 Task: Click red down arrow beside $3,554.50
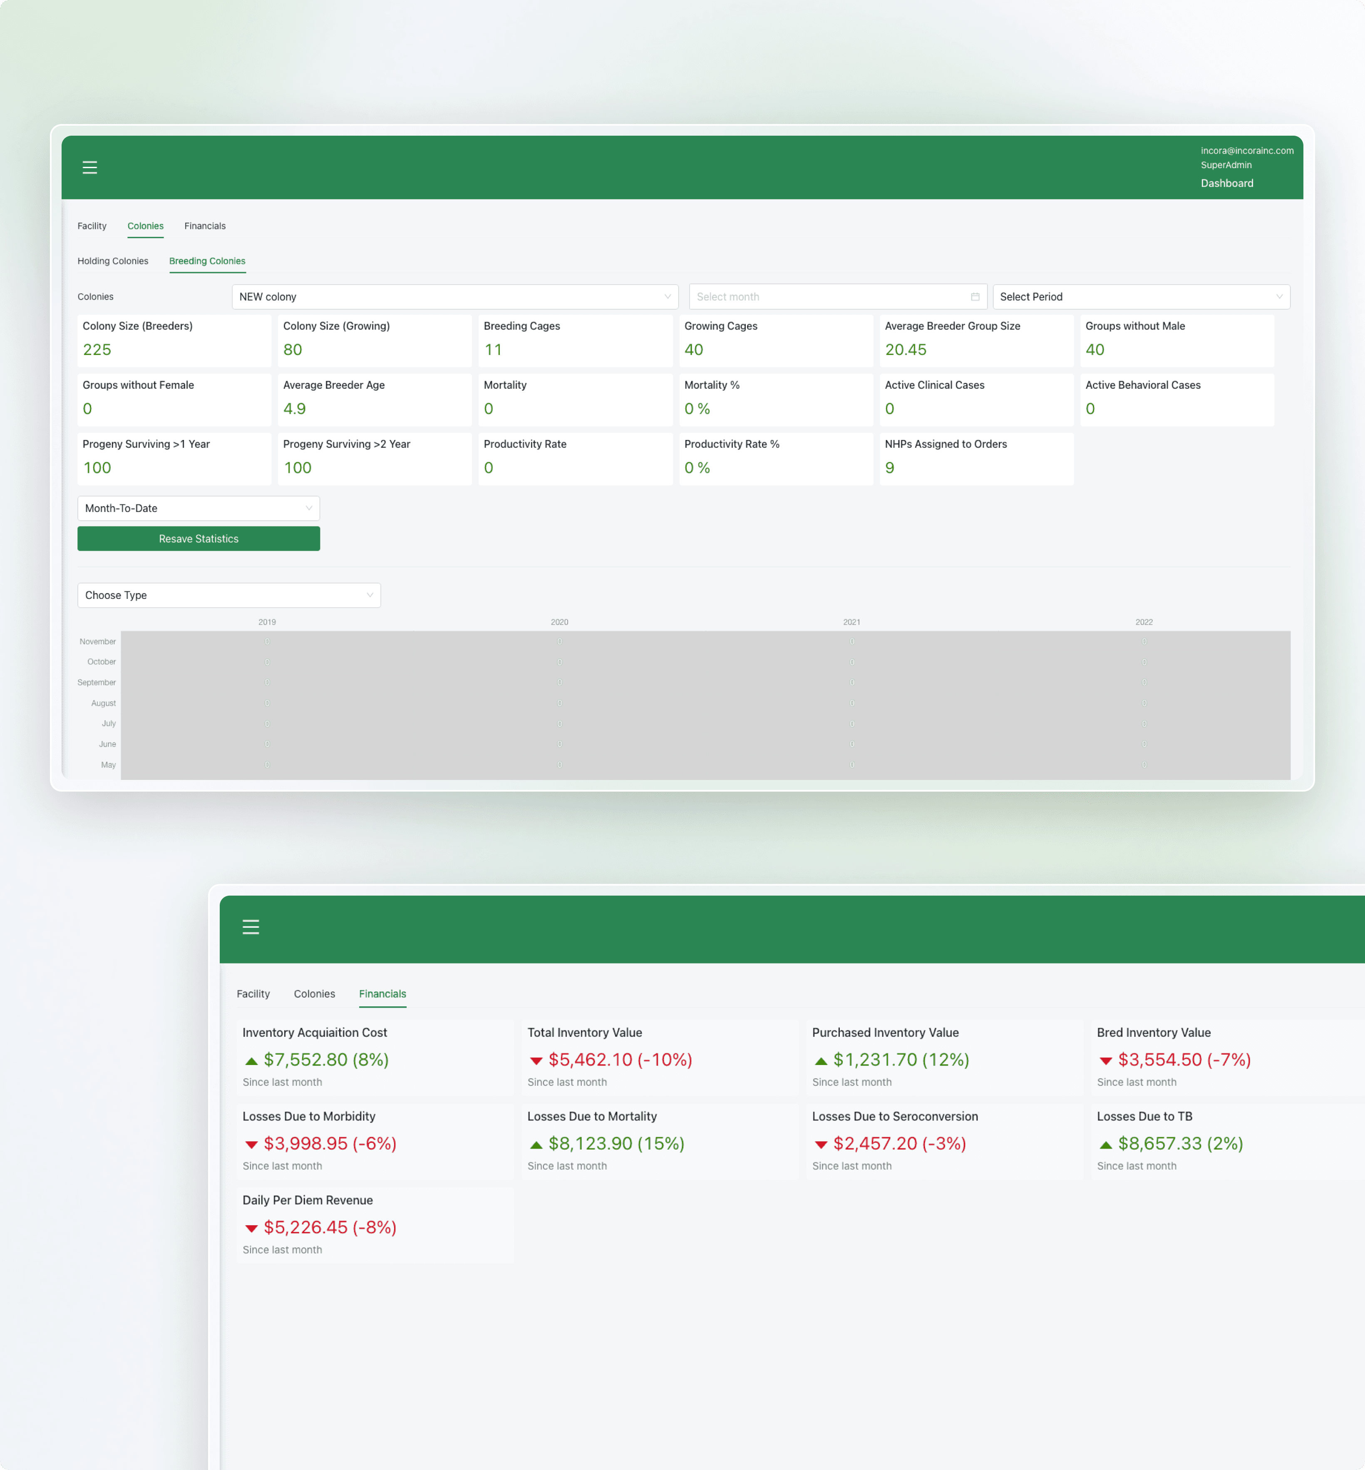point(1106,1061)
